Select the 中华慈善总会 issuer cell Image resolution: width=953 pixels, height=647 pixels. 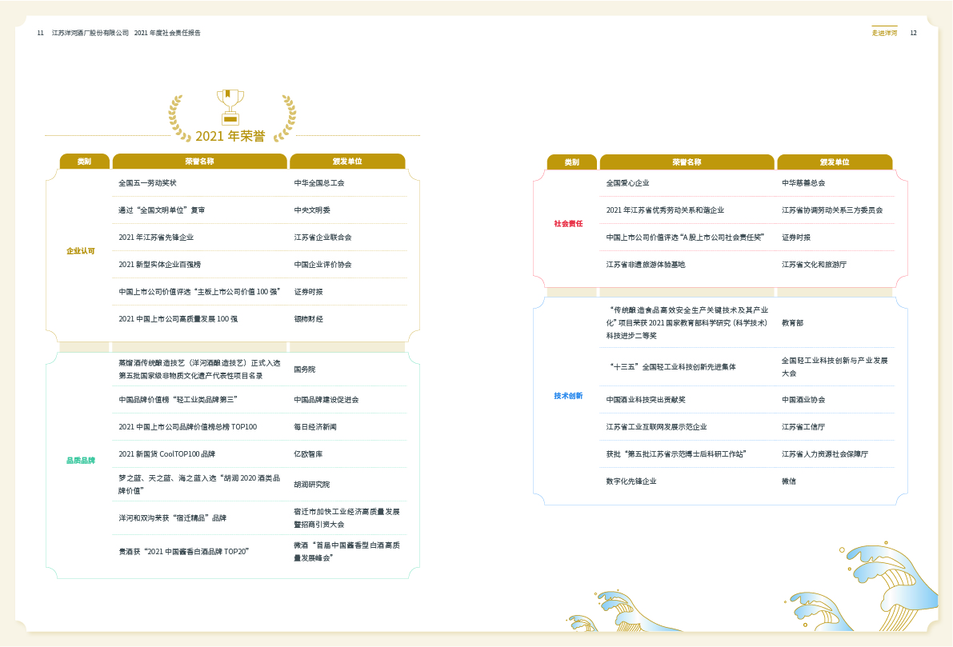803,183
